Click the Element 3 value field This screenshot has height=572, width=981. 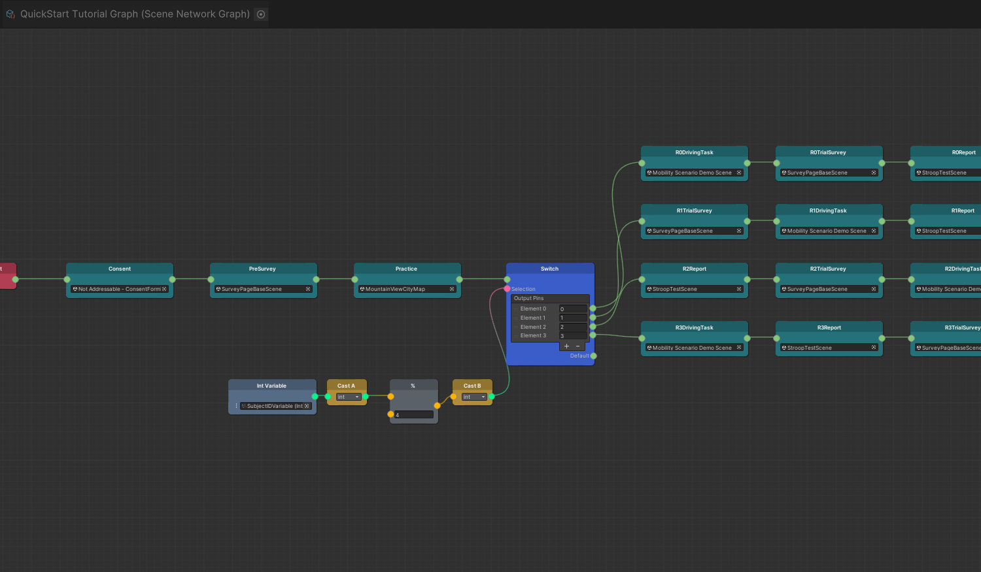point(573,336)
